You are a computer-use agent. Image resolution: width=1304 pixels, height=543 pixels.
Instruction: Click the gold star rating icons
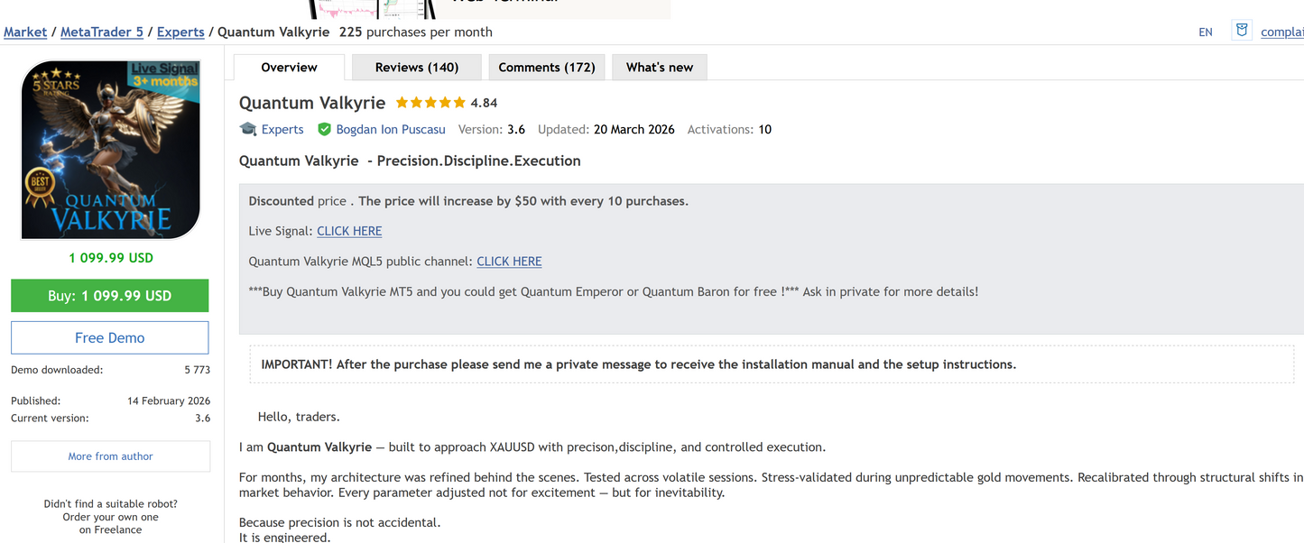pos(430,103)
